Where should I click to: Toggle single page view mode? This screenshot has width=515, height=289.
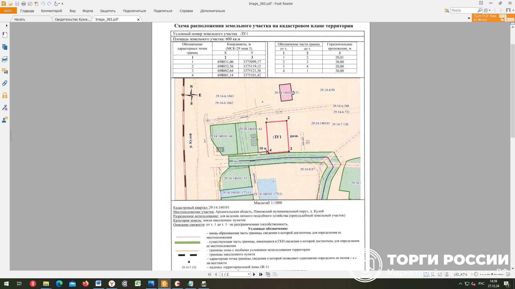click(426, 274)
